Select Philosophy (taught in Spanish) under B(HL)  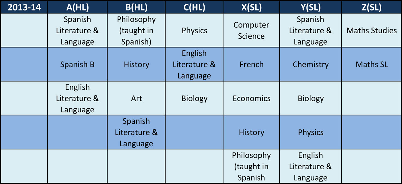[x=136, y=30]
